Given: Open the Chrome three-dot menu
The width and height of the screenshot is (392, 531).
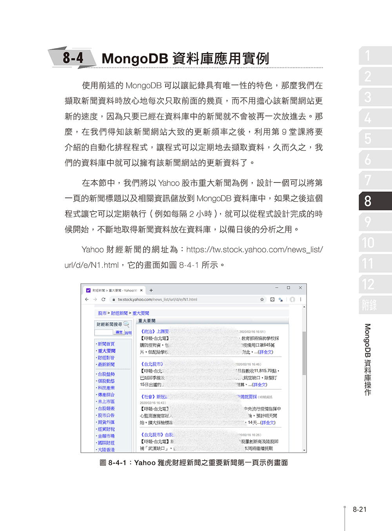Looking at the screenshot, I should tap(301, 299).
